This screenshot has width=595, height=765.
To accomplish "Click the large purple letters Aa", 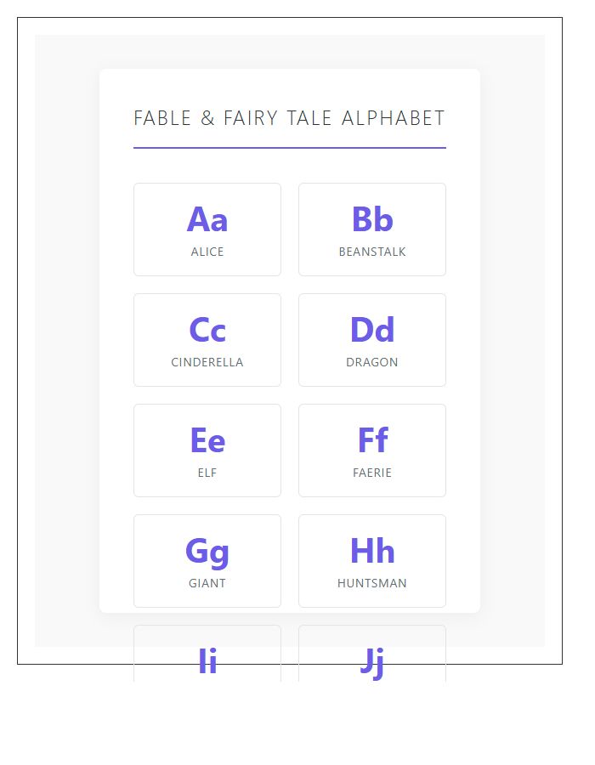I will (207, 218).
